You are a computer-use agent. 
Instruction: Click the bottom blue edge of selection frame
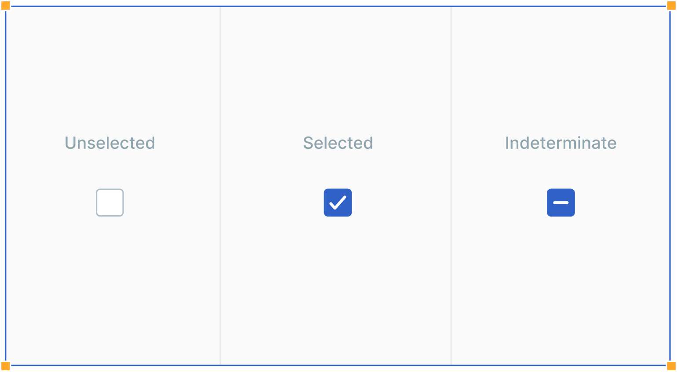[x=338, y=365]
